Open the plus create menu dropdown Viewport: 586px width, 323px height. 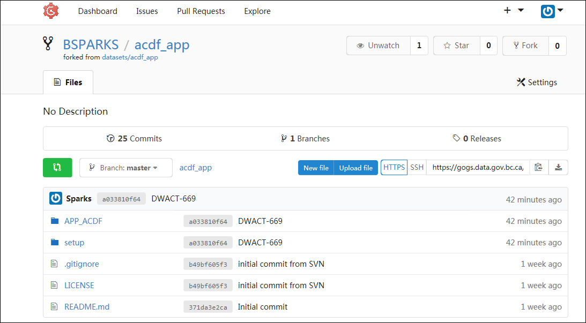pos(514,11)
